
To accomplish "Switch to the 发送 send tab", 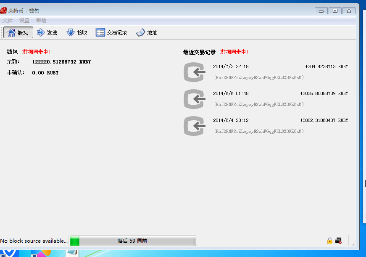I will click(x=47, y=32).
